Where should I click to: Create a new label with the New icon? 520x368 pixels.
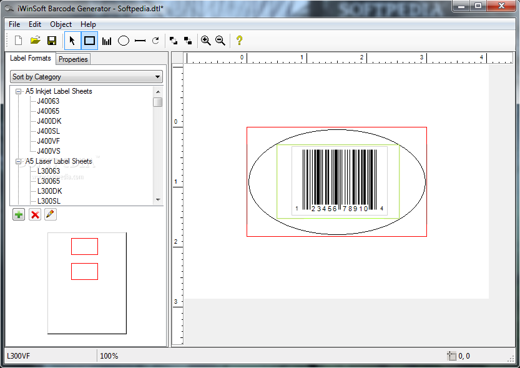[19, 41]
